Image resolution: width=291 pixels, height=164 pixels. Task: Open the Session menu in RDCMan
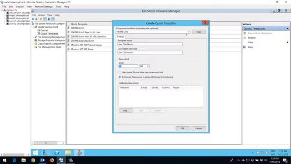click(20, 6)
